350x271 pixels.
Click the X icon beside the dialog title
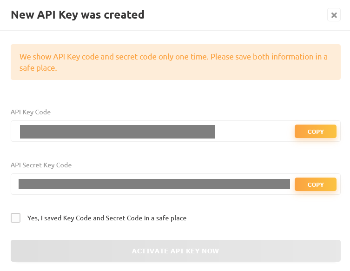pos(334,15)
